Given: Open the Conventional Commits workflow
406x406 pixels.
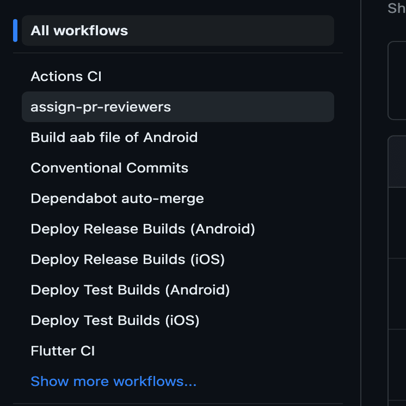Looking at the screenshot, I should 178,168.
